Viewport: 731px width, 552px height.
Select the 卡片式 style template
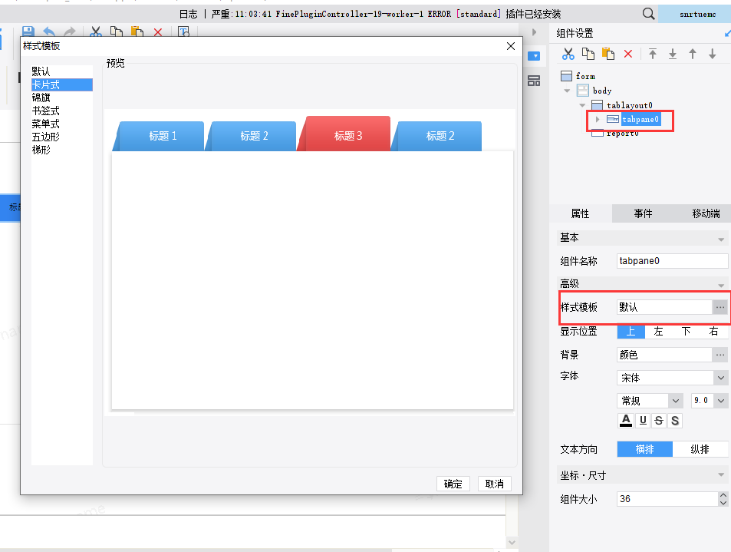point(62,84)
